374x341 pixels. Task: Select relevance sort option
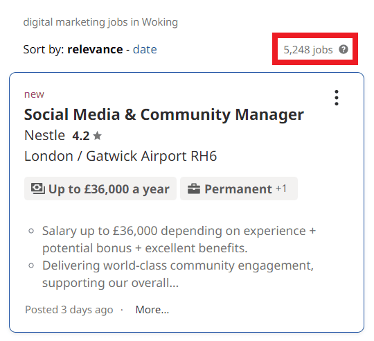(x=95, y=49)
